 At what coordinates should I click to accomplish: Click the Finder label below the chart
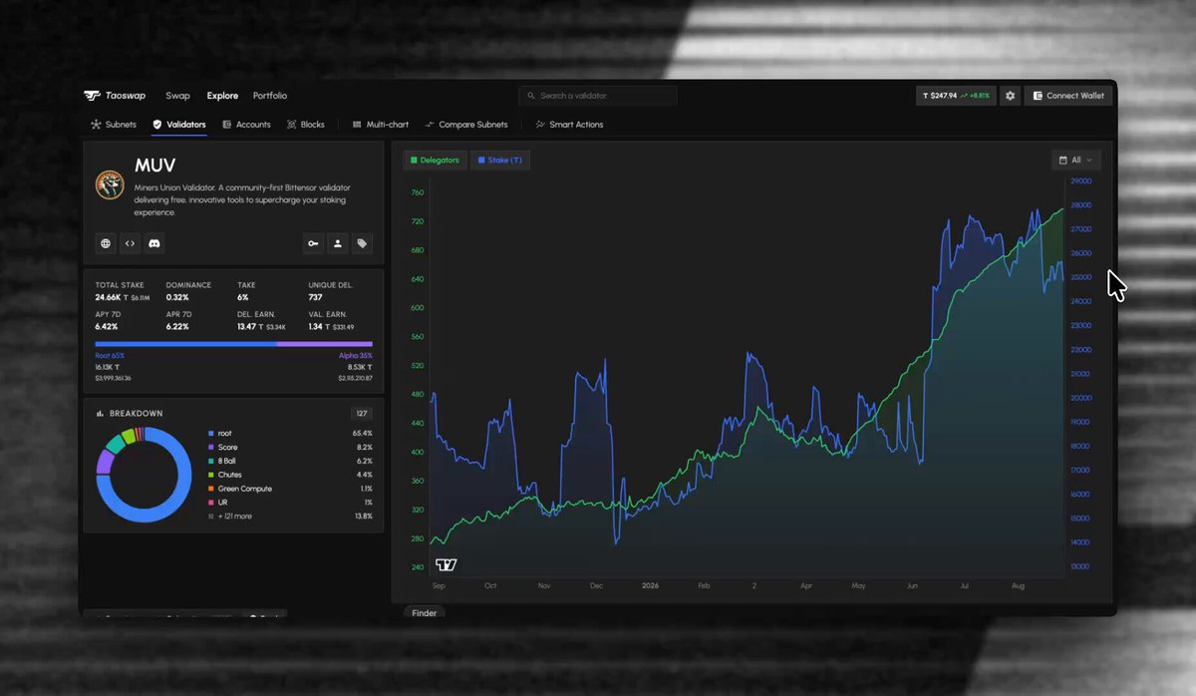[425, 613]
